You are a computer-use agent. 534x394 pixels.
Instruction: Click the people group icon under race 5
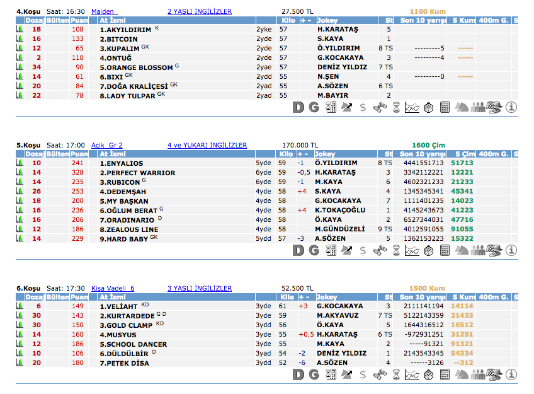[x=478, y=250]
